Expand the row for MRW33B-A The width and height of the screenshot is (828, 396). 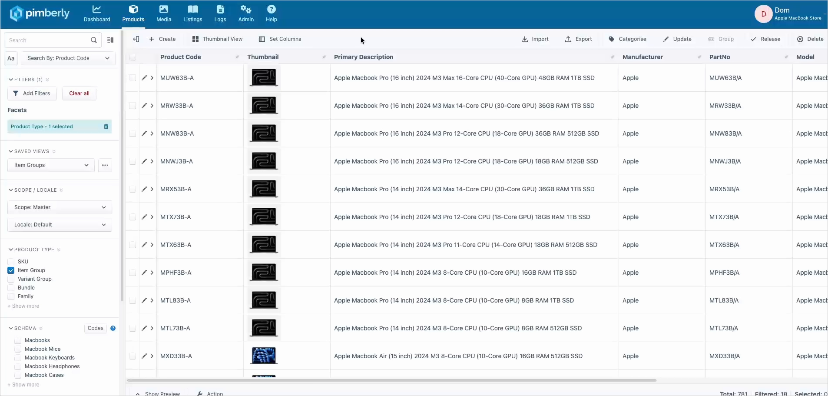coord(152,106)
